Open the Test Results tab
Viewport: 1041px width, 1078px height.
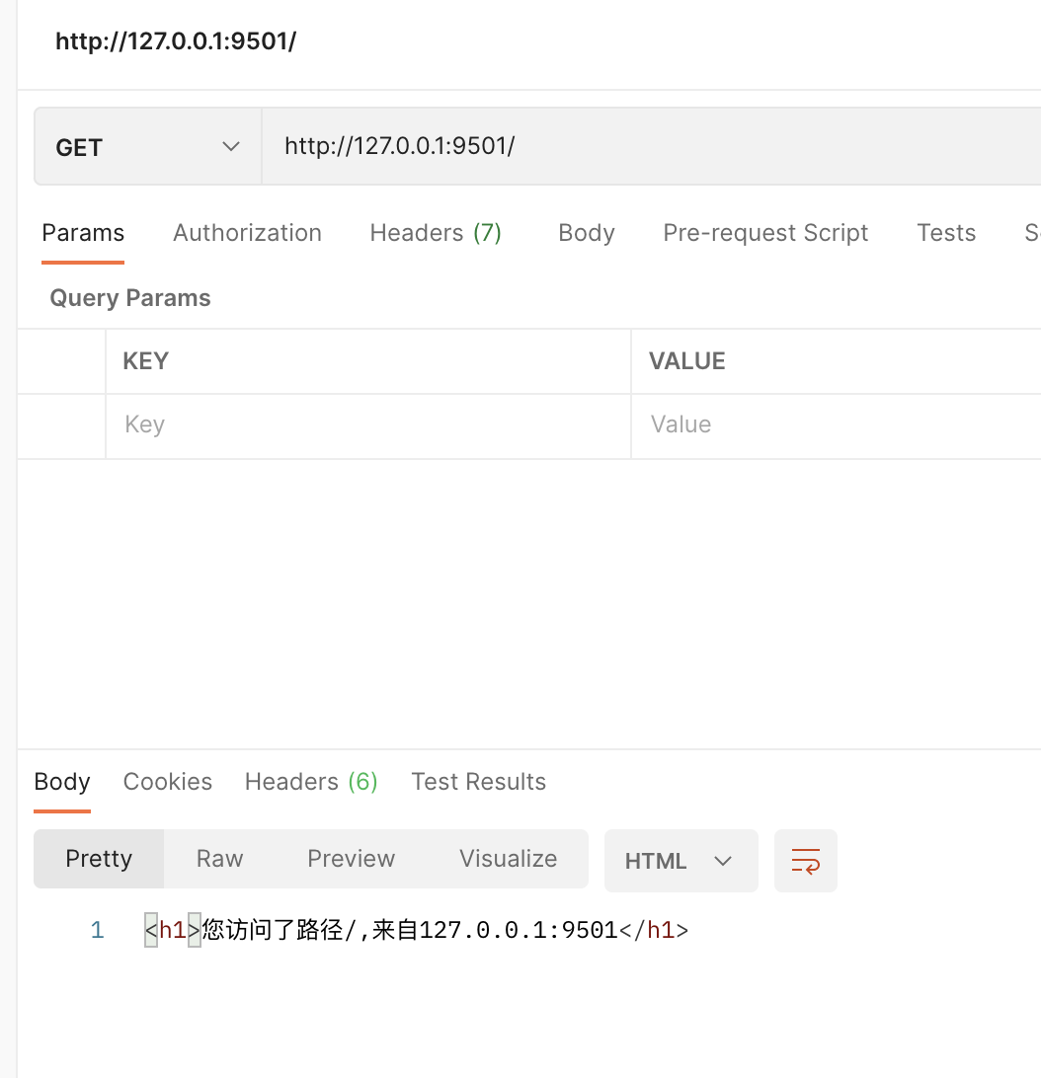point(478,782)
